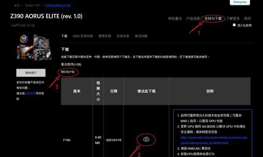The height and width of the screenshot is (157, 263).
Task: Click the 6.80 MB file size cell
Action: point(98,140)
